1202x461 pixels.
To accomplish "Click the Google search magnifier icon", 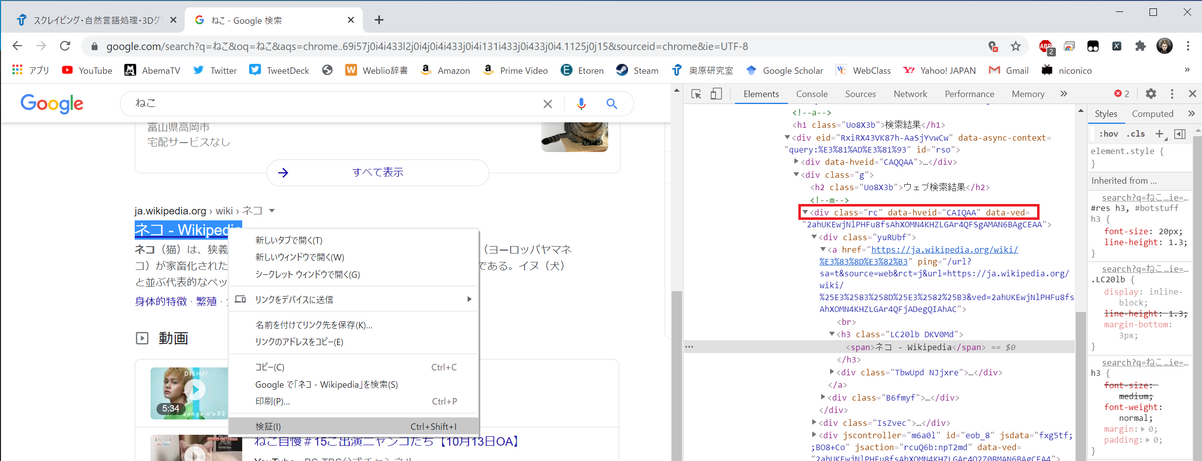I will (612, 103).
